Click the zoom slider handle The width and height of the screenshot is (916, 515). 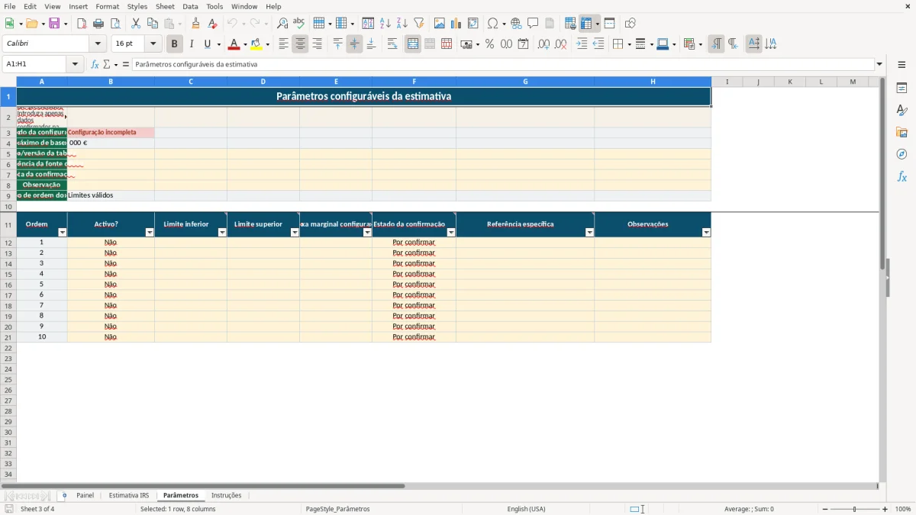coord(855,509)
